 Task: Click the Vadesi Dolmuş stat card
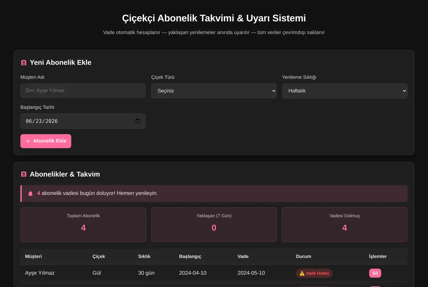345,225
